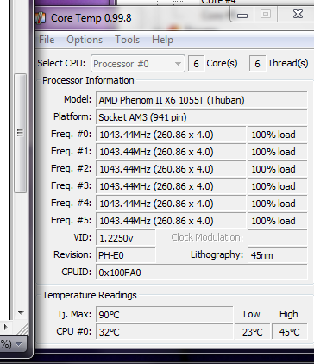The image size is (314, 364).
Task: Open the Tools menu
Action: tap(127, 40)
